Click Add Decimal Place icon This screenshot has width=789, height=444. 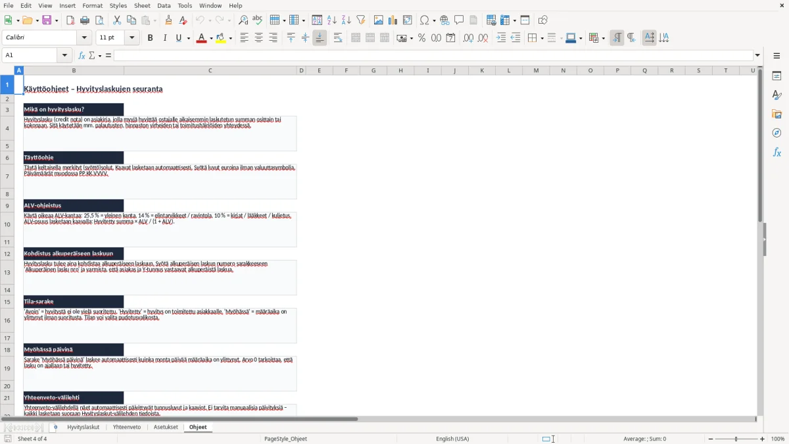468,38
